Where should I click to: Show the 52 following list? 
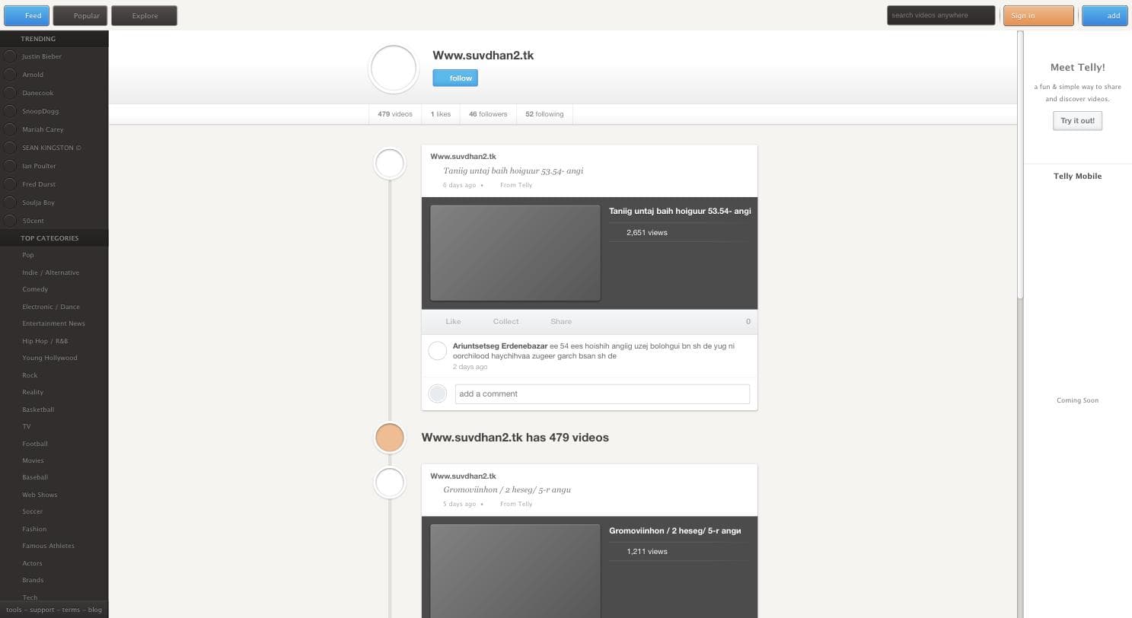544,114
